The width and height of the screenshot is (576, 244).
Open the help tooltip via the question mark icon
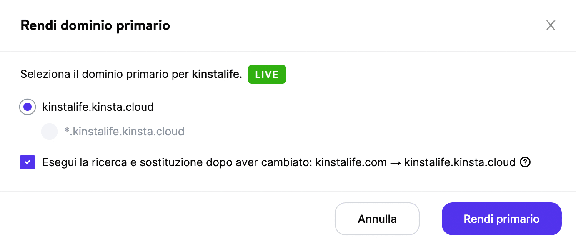coord(526,162)
